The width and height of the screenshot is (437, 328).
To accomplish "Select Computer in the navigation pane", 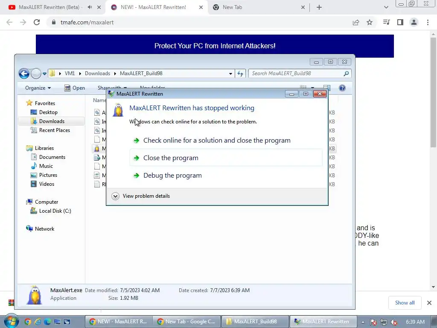I will [46, 202].
